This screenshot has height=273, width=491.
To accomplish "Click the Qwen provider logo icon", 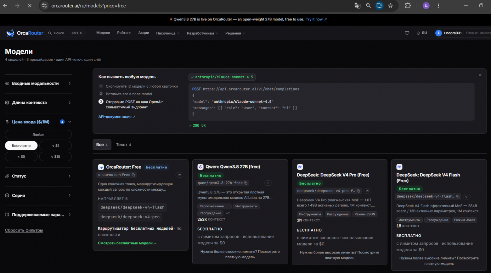I will (x=200, y=167).
